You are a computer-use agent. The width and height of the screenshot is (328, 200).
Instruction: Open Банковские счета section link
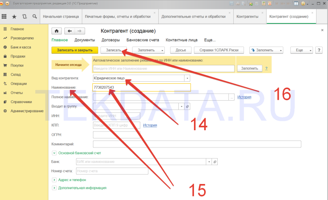coord(143,40)
